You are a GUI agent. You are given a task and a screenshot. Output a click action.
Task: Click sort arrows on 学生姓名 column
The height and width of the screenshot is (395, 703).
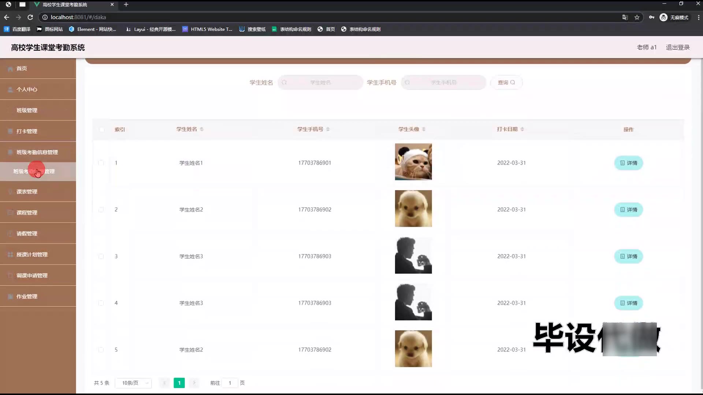(x=202, y=129)
